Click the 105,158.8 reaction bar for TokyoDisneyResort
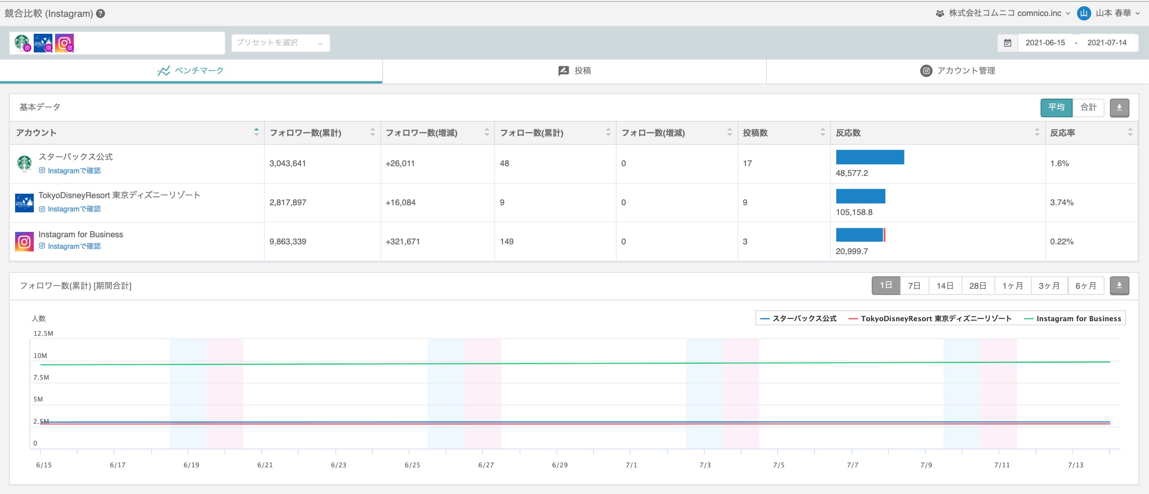The height and width of the screenshot is (494, 1149). [x=860, y=196]
